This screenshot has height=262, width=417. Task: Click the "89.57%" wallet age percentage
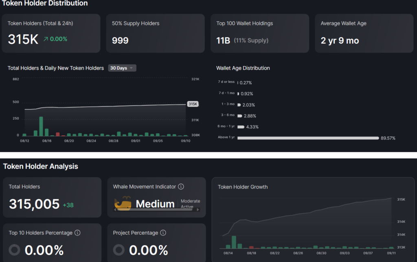(388, 138)
